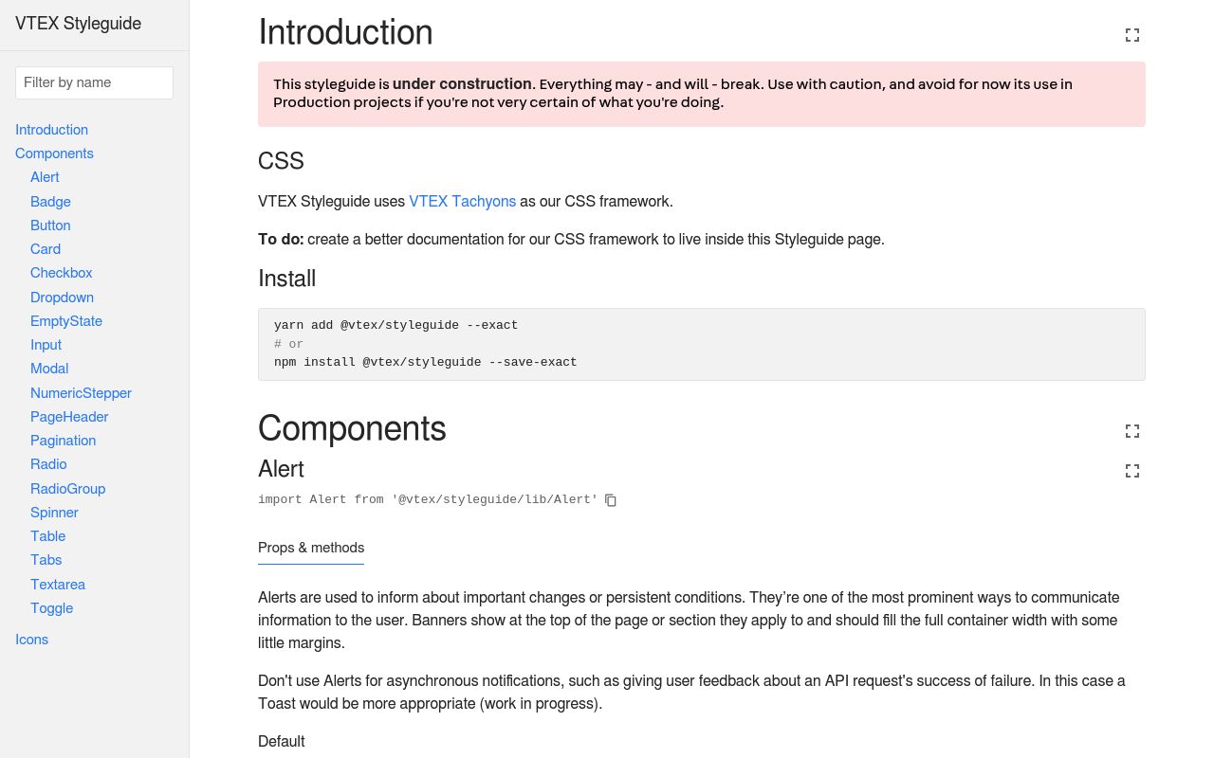Viewport: 1214px width, 758px height.
Task: Open Components section in fullscreen view
Action: (1131, 431)
